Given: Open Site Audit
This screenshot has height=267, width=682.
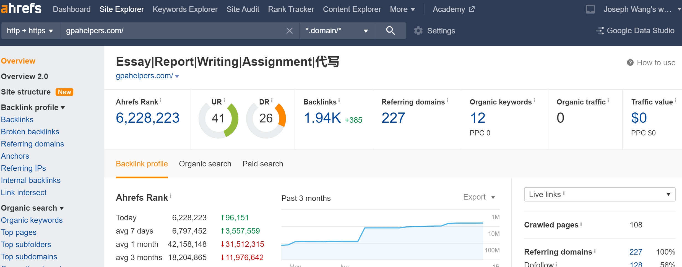Looking at the screenshot, I should (x=243, y=9).
